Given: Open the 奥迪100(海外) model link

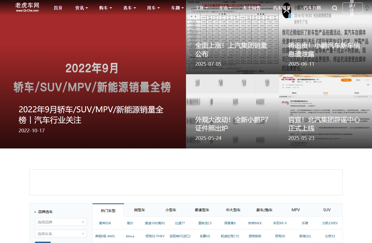Looking at the screenshot, I should click(x=155, y=223).
